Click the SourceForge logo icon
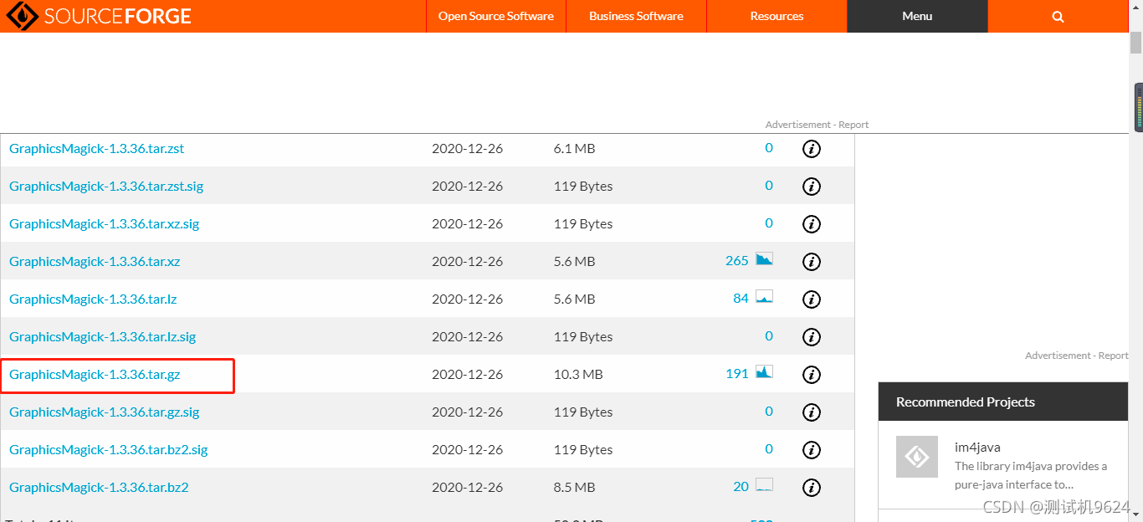This screenshot has width=1143, height=522. tap(23, 16)
